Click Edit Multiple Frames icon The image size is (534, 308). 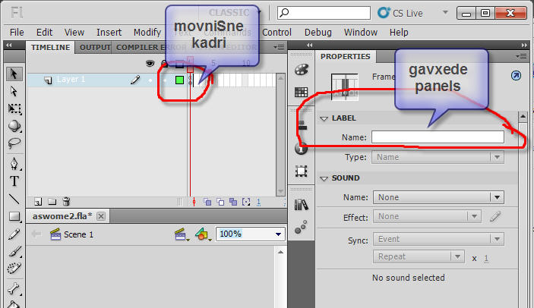(x=233, y=202)
